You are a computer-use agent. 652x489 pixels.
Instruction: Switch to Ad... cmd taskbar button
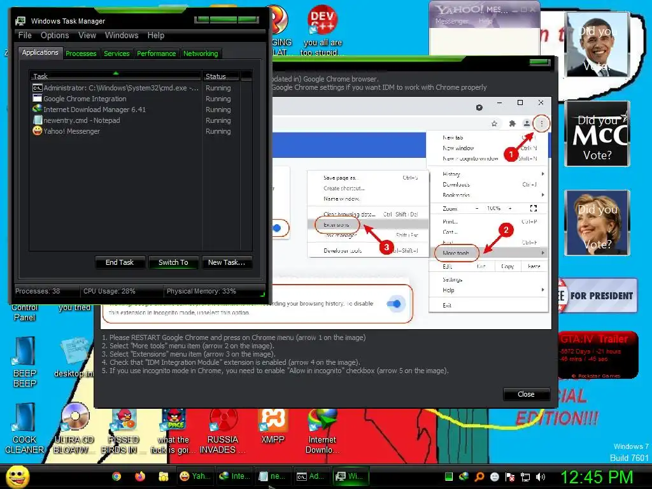click(312, 476)
